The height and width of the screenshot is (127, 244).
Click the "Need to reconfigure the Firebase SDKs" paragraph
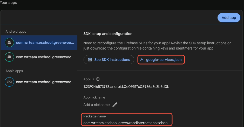coord(157,46)
